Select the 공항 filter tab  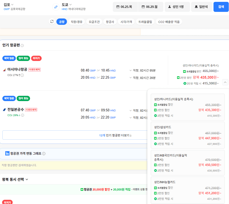tap(61, 22)
